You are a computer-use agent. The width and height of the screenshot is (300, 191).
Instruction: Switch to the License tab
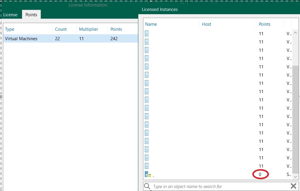(10, 15)
